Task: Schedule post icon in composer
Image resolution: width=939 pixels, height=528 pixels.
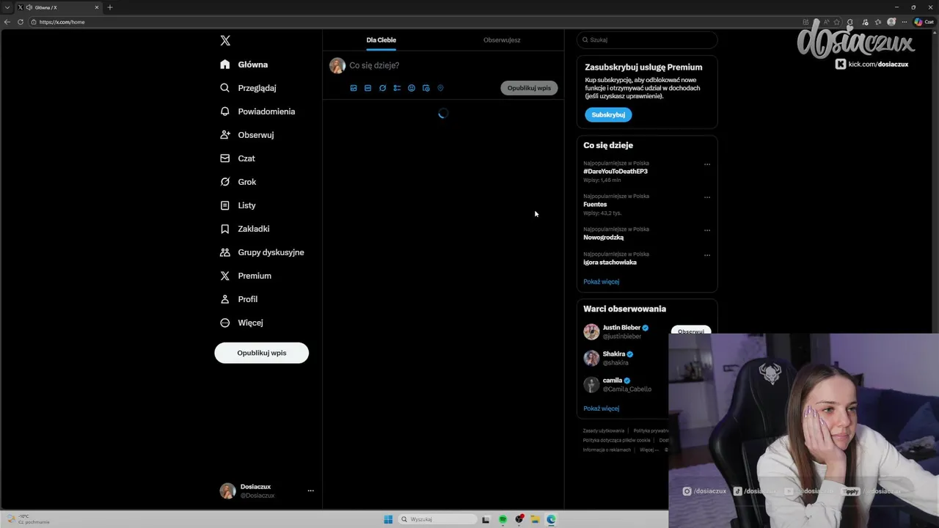Action: [x=426, y=88]
